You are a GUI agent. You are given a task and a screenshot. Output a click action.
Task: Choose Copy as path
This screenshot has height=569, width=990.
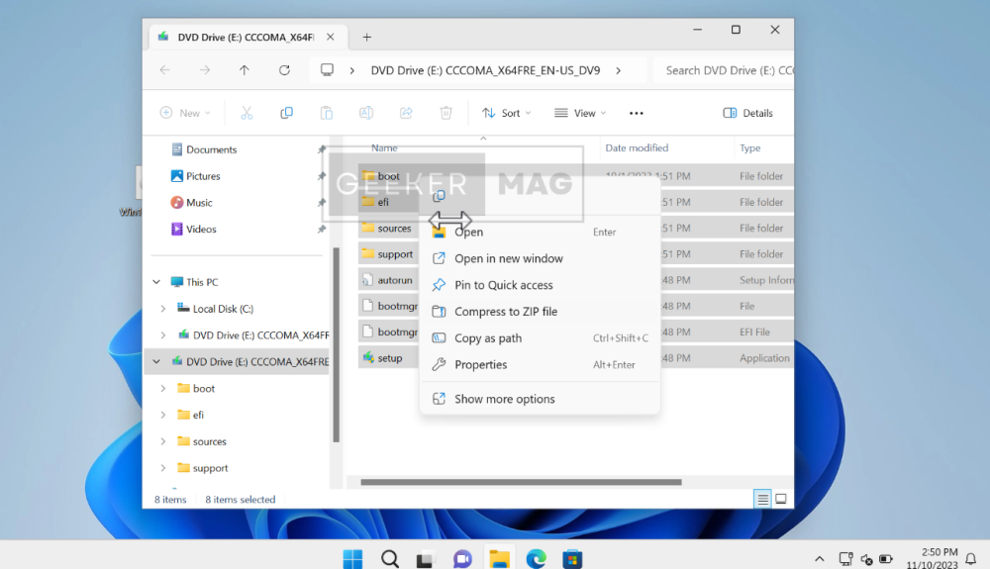tap(540, 338)
